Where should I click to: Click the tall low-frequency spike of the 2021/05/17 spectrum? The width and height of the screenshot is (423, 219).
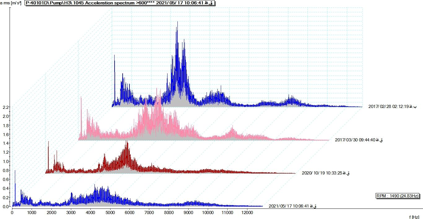pyautogui.click(x=15, y=171)
